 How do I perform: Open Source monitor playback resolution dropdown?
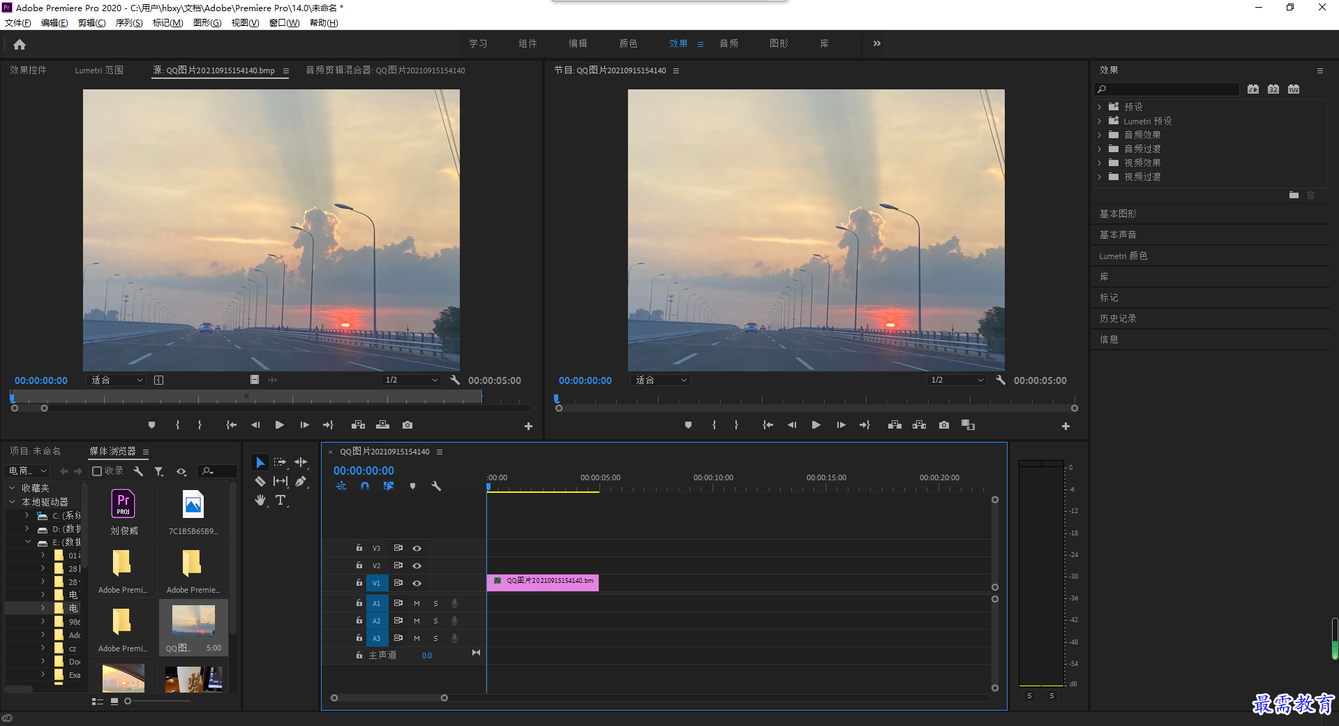click(x=412, y=380)
